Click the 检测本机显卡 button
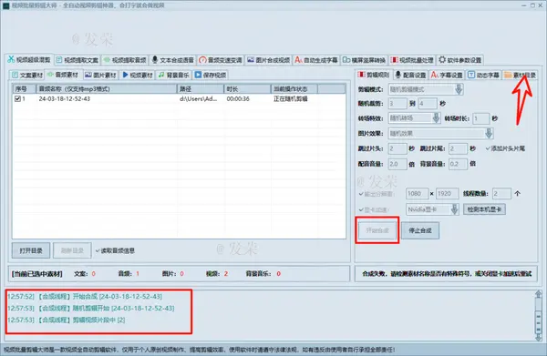Viewport: 547px width, 356px height. click(x=484, y=209)
